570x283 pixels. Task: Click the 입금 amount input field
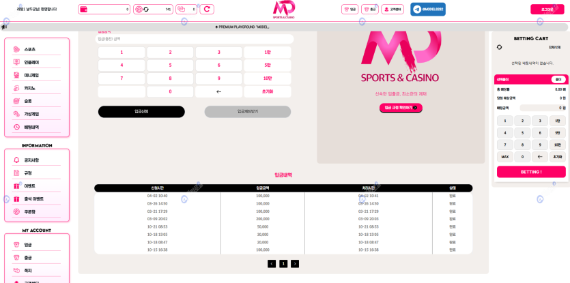click(x=195, y=39)
